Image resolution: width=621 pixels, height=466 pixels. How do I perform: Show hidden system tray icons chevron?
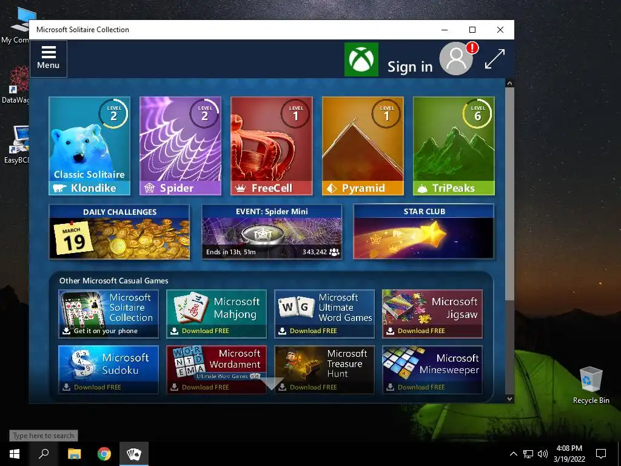[x=513, y=454]
